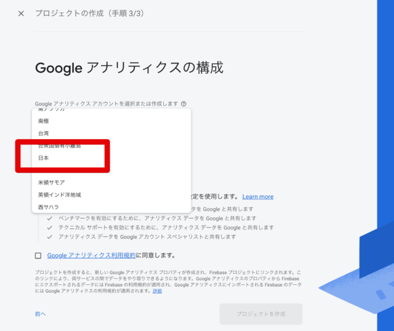The height and width of the screenshot is (331, 394).
Task: Choose 日本 in the country dropdown
Action: click(x=111, y=158)
